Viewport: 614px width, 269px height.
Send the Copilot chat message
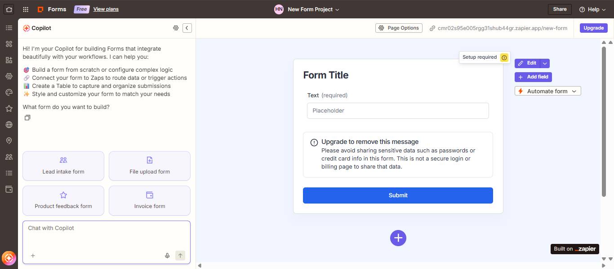(180, 256)
